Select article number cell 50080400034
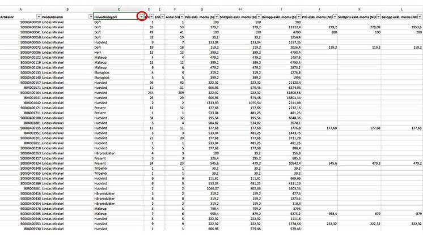Image resolution: width=423 pixels, height=237 pixels. [21, 27]
